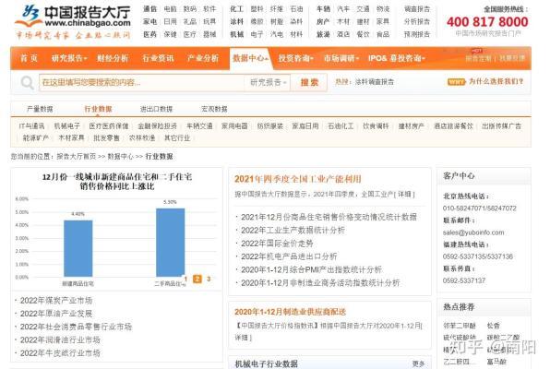Select chart slide 2 in the pager
The height and width of the screenshot is (369, 550).
[x=197, y=279]
